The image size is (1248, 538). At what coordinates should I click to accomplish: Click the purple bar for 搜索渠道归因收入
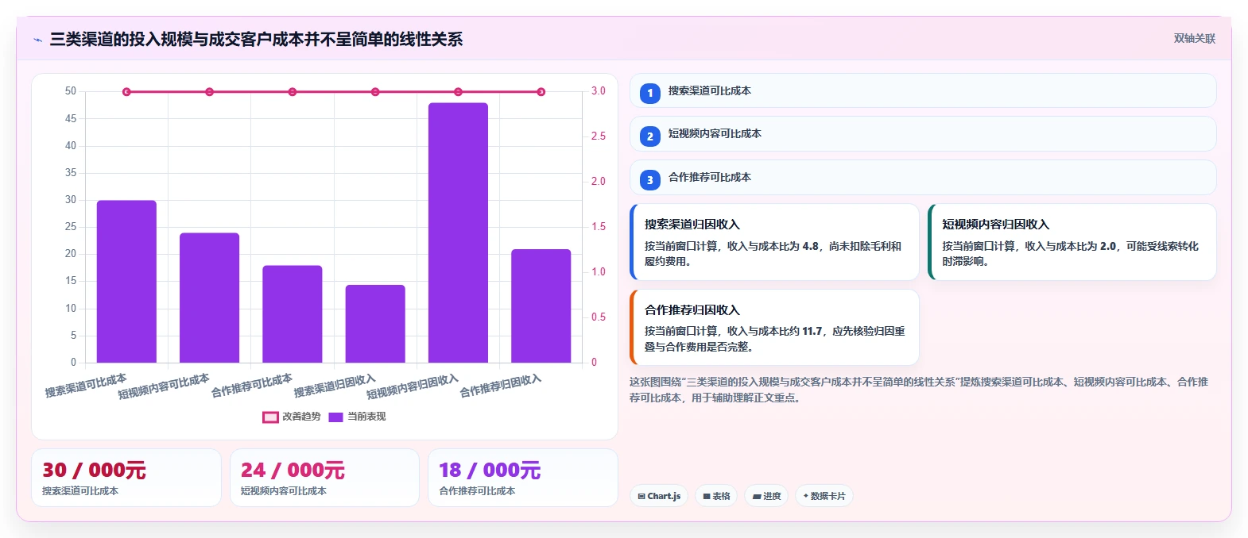coord(375,324)
